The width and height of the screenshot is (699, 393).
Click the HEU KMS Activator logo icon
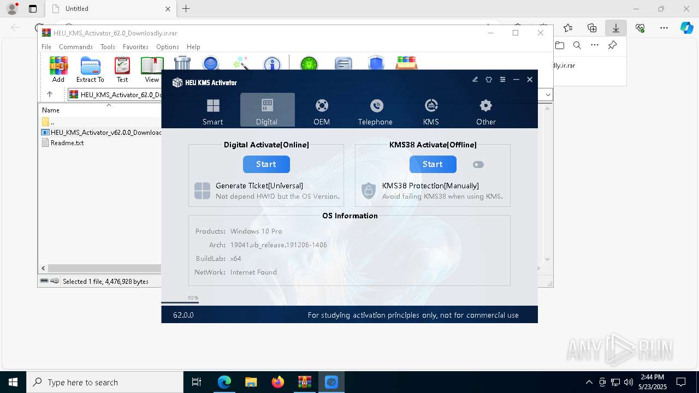pyautogui.click(x=177, y=82)
